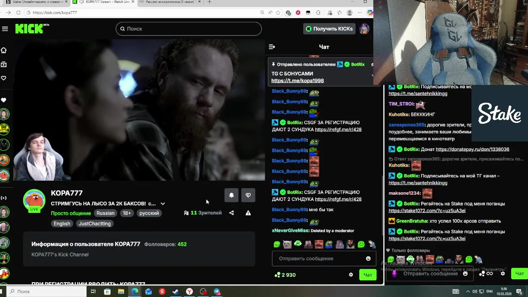The height and width of the screenshot is (297, 528).
Task: Open the Following heart sidebar icon
Action: (4, 78)
